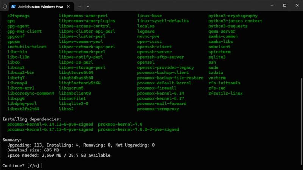This screenshot has width=303, height=170.
Task: Click the 'python3-jaraco.context' package name
Action: click(x=235, y=21)
